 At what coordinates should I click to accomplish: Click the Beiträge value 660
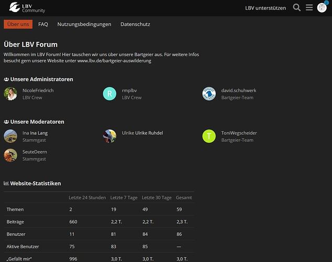[73, 222]
